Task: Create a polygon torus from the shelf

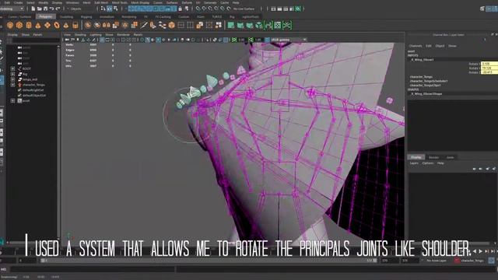Action: click(x=57, y=25)
